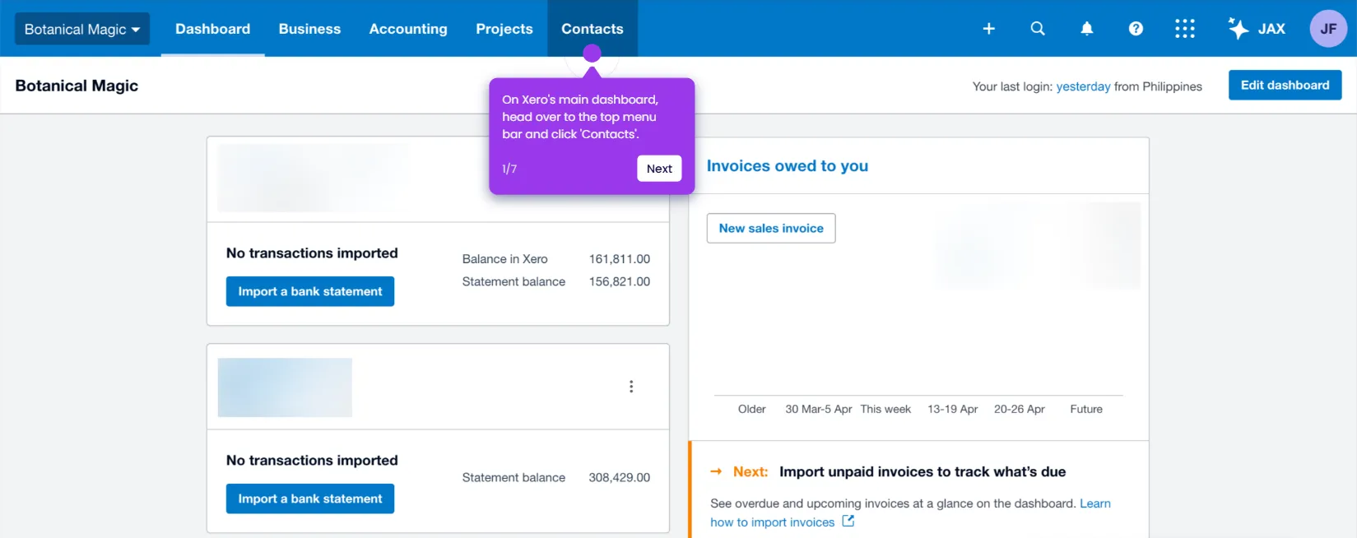Image resolution: width=1357 pixels, height=538 pixels.
Task: Import a bank statement for 308,429.00 account
Action: pyautogui.click(x=310, y=499)
